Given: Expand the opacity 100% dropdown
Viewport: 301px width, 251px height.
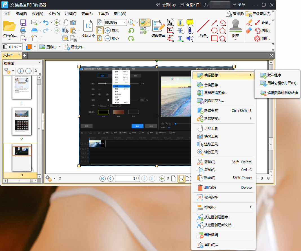Looking at the screenshot, I should tap(20, 47).
